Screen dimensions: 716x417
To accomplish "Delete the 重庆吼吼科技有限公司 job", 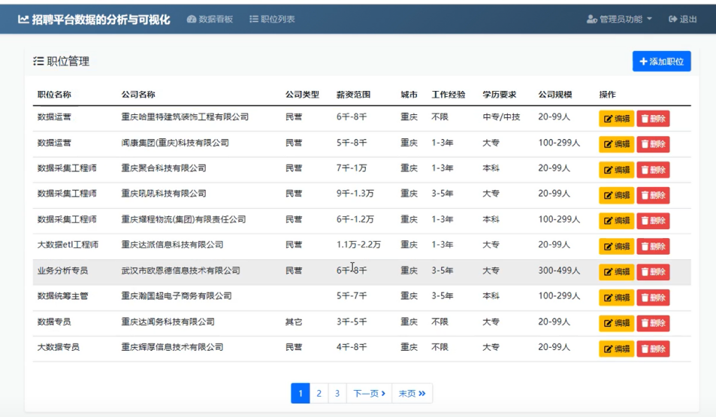I will coord(653,195).
